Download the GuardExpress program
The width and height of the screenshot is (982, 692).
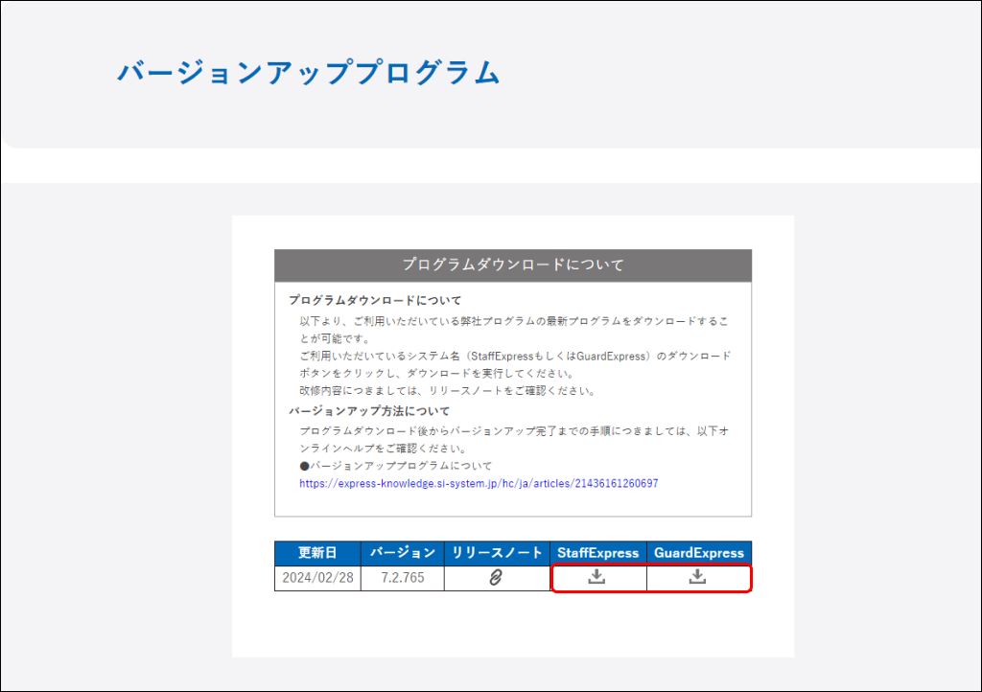click(698, 576)
